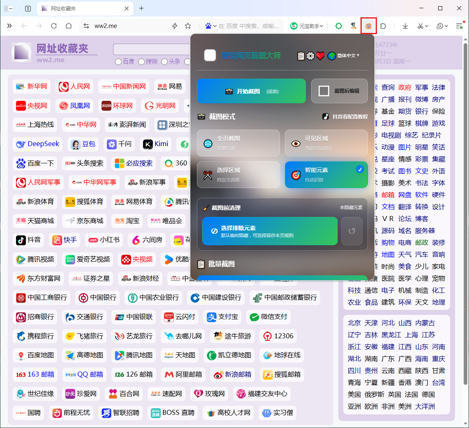Viewport: 469px width, 428px height.
Task: Select 可见区域 visible area mode
Action: pyautogui.click(x=326, y=143)
